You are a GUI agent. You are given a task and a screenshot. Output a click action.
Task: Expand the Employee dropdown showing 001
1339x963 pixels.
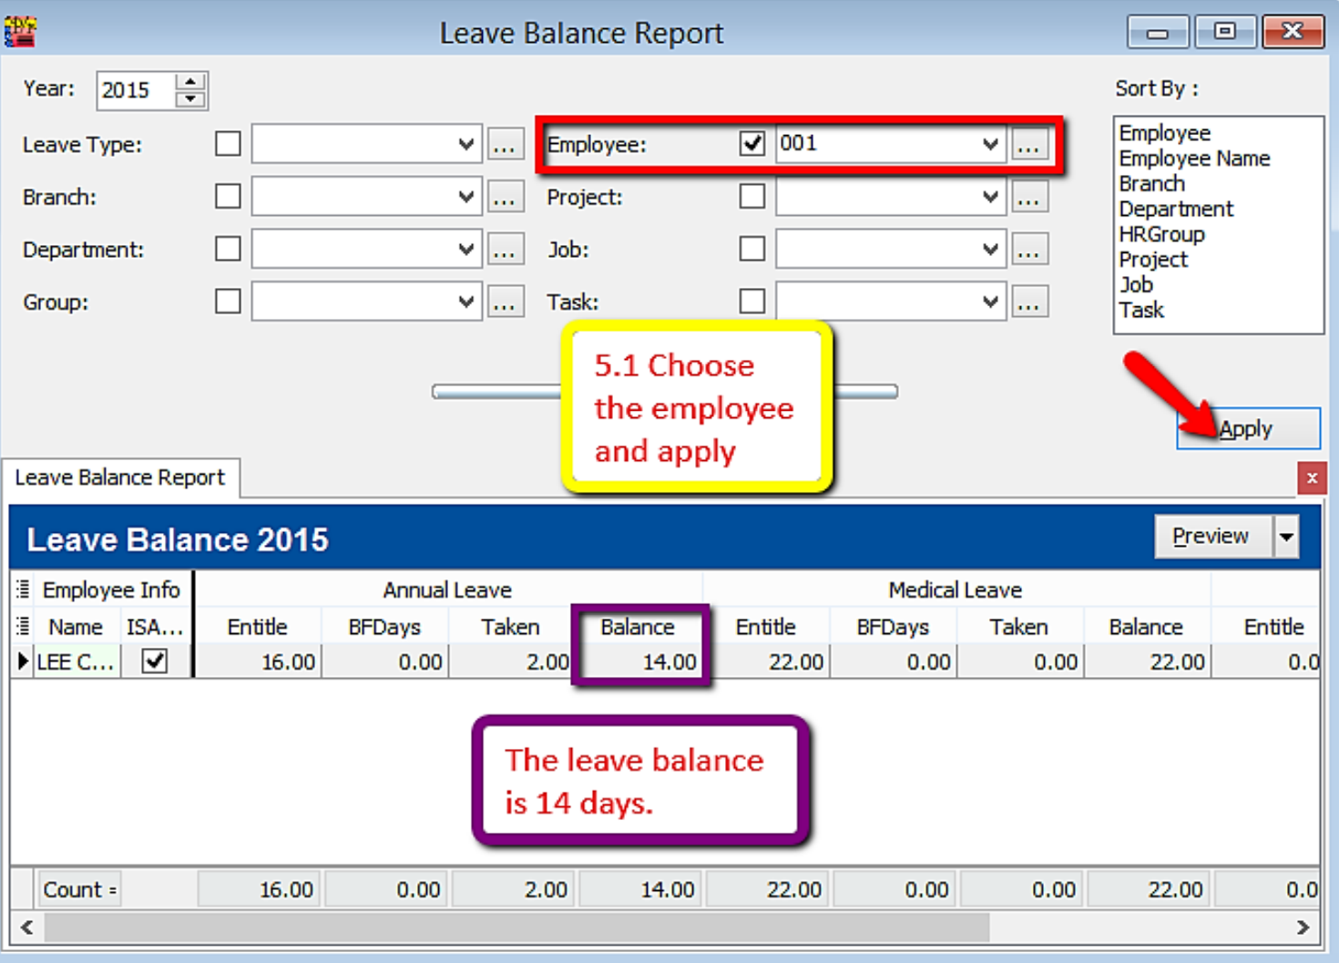click(990, 145)
